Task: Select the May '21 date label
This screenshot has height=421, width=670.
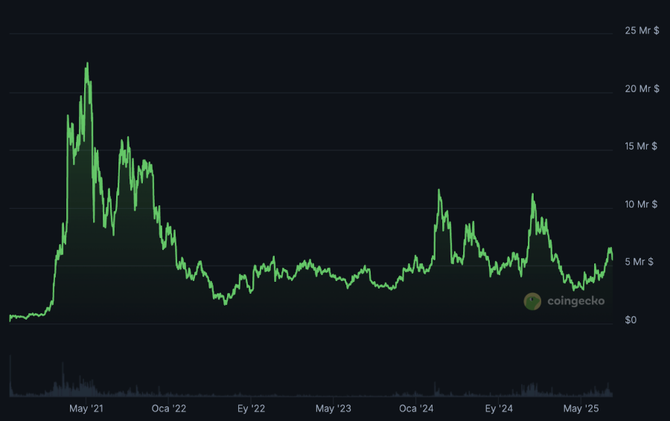Action: (88, 408)
